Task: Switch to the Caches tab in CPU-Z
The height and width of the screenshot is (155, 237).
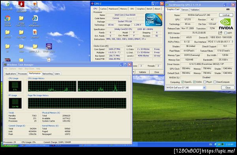Action: tap(103, 9)
